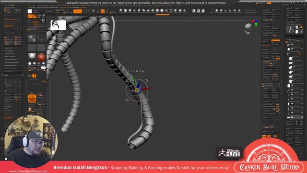Select the first brush sphere in top shelf
The image size is (307, 173).
point(121,11)
